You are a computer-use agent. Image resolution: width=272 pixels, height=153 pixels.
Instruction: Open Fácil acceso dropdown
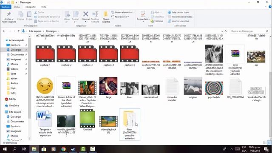tap(120, 17)
